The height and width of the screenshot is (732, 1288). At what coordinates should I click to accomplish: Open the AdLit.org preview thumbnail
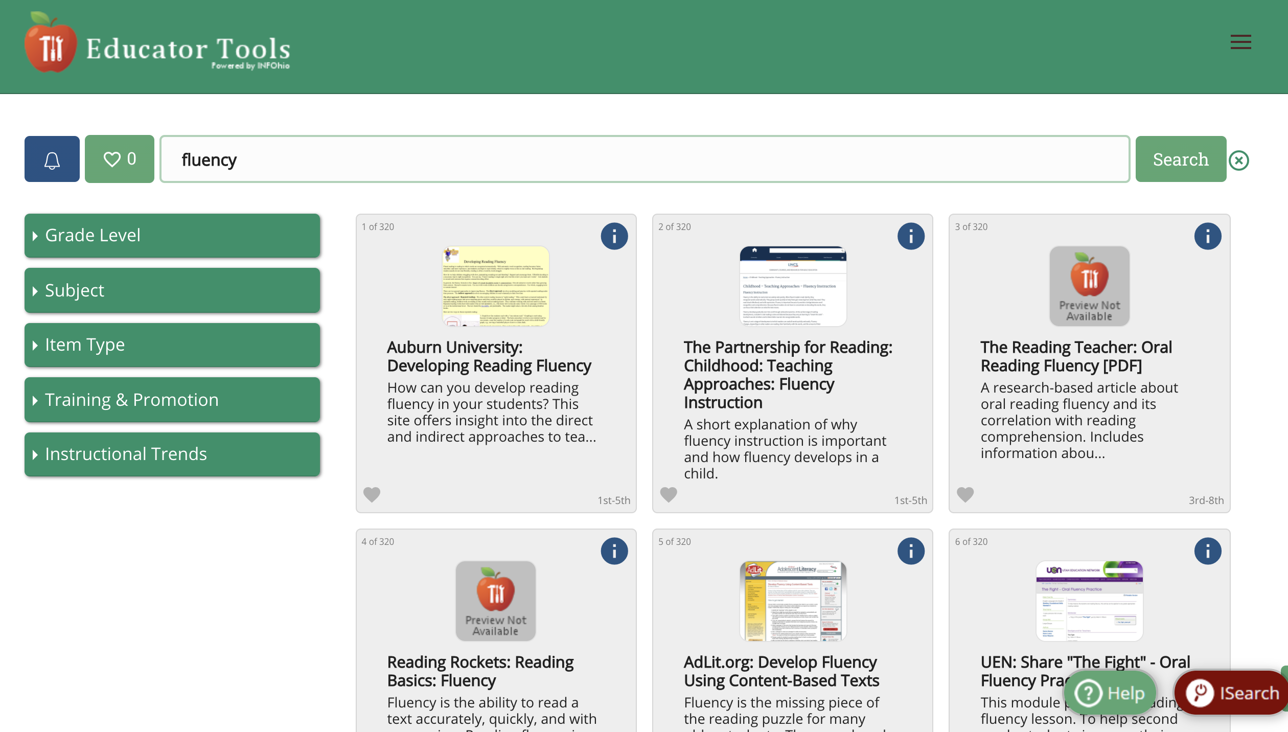[793, 601]
